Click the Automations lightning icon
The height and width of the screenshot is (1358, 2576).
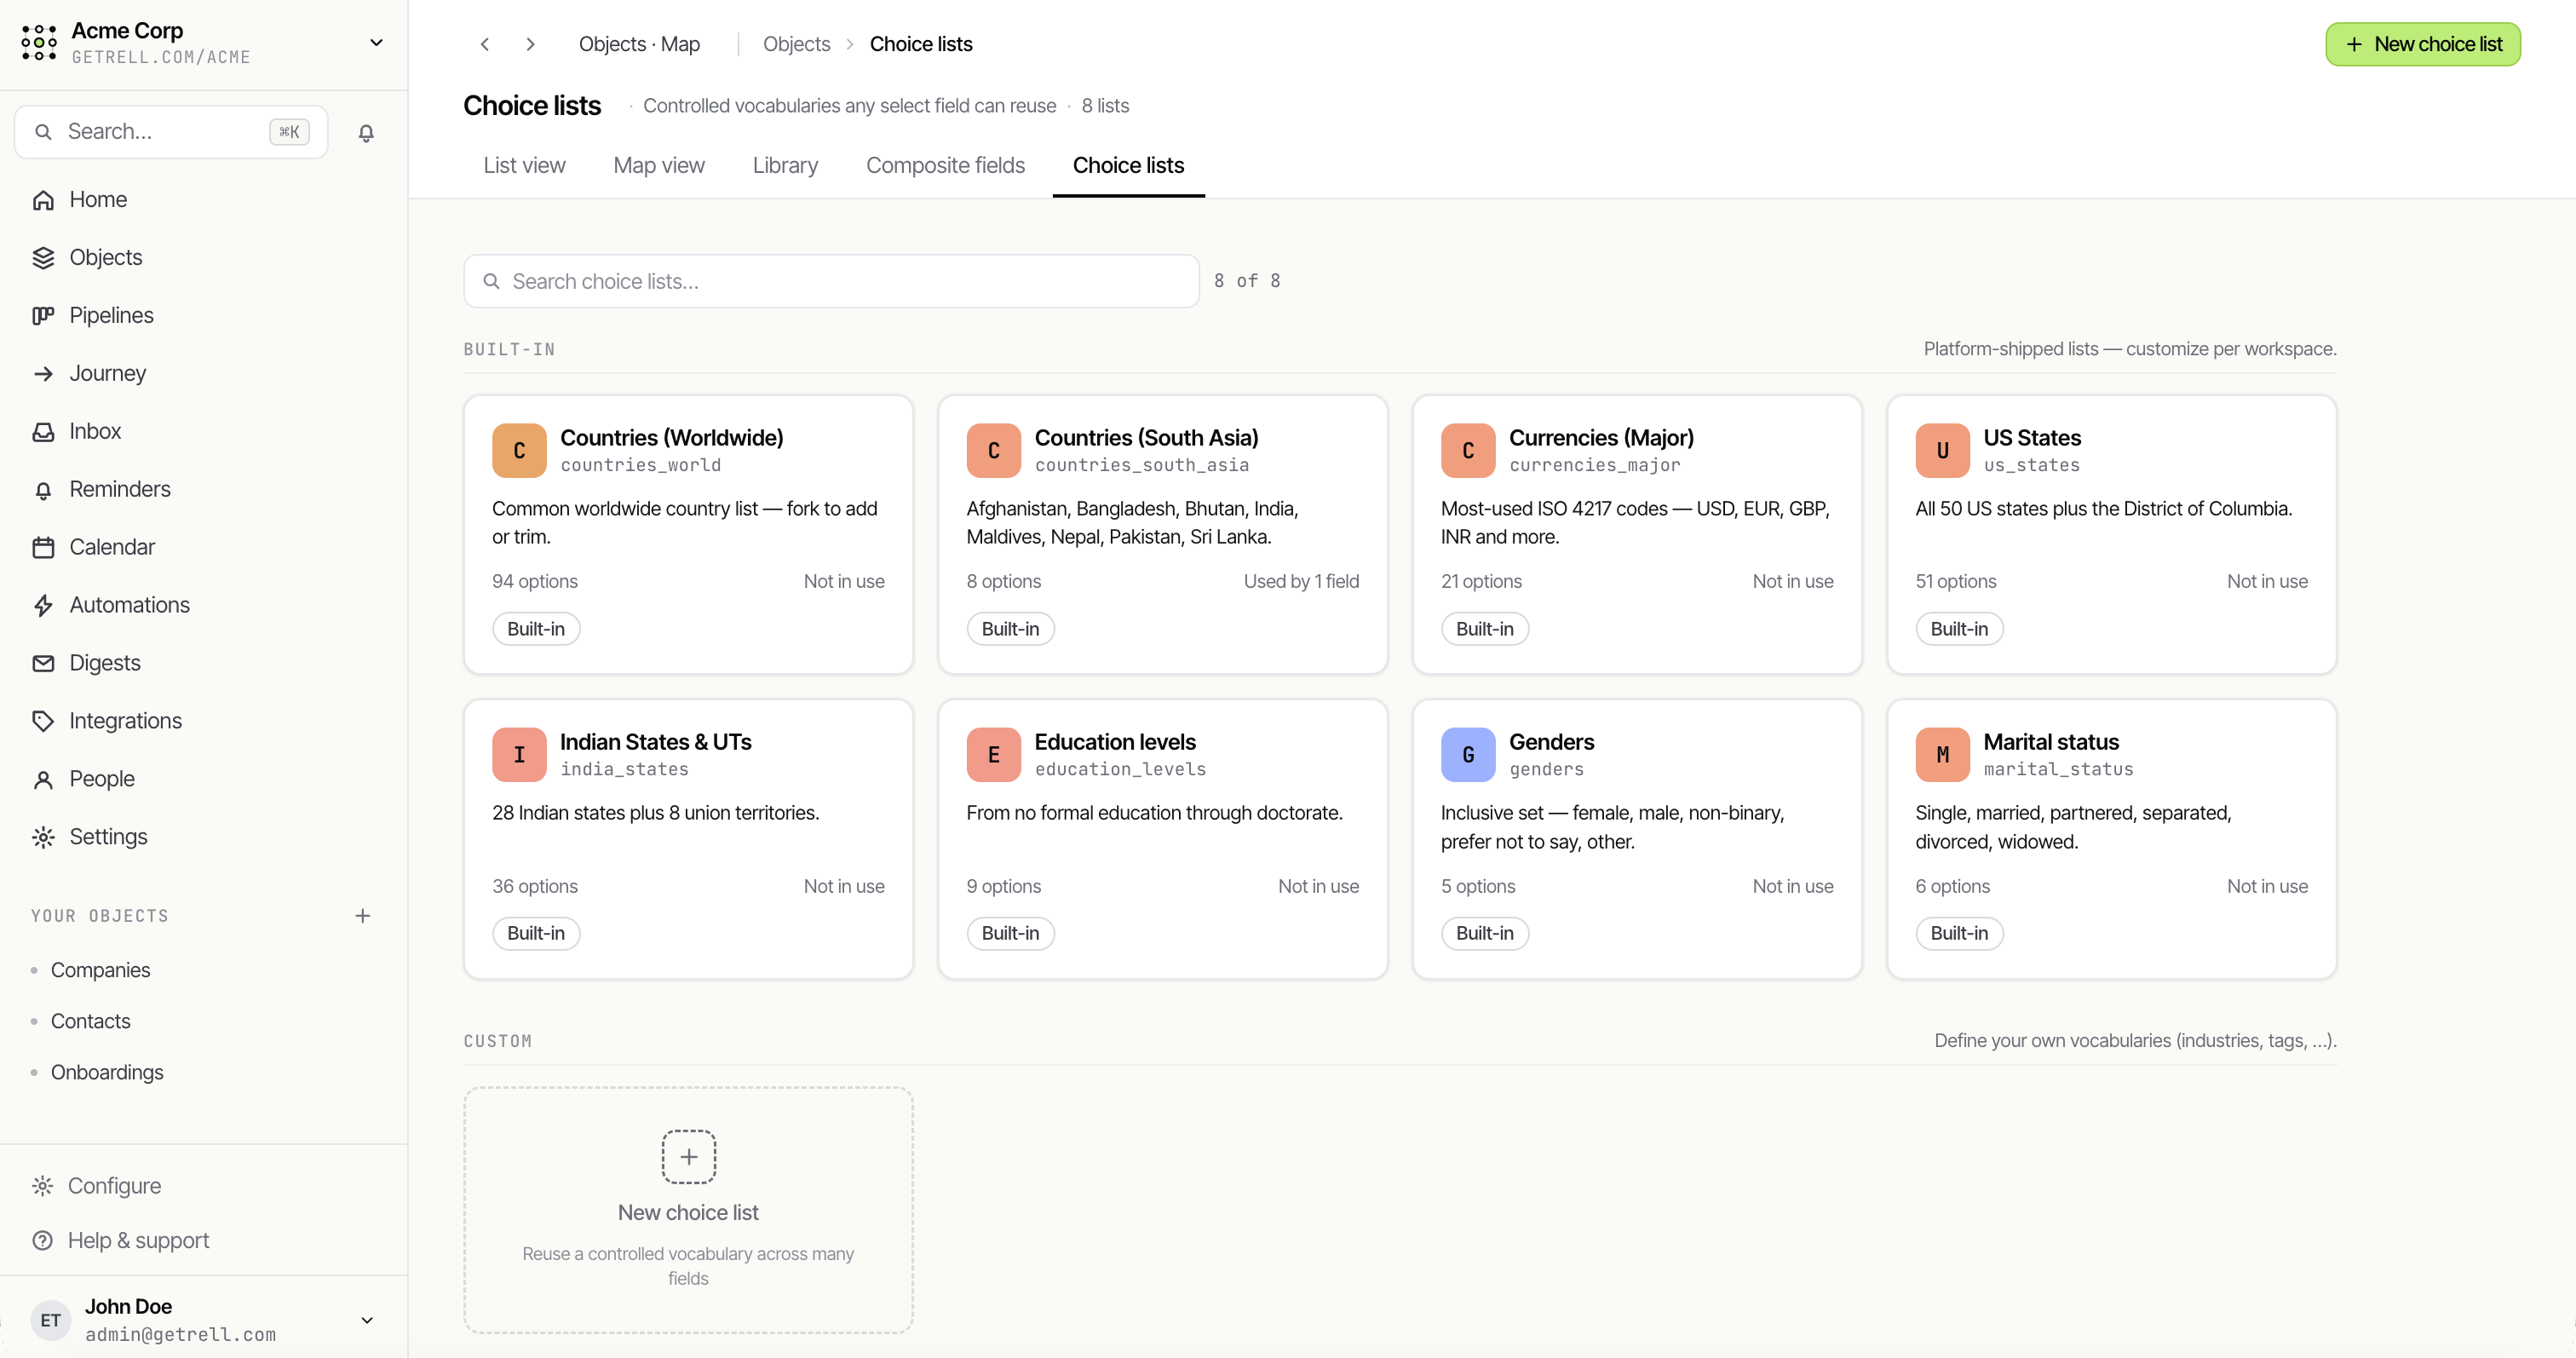[43, 606]
